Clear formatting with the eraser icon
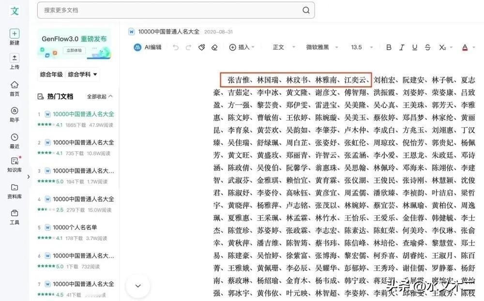Viewport: 484px width, 301px height. (x=214, y=47)
